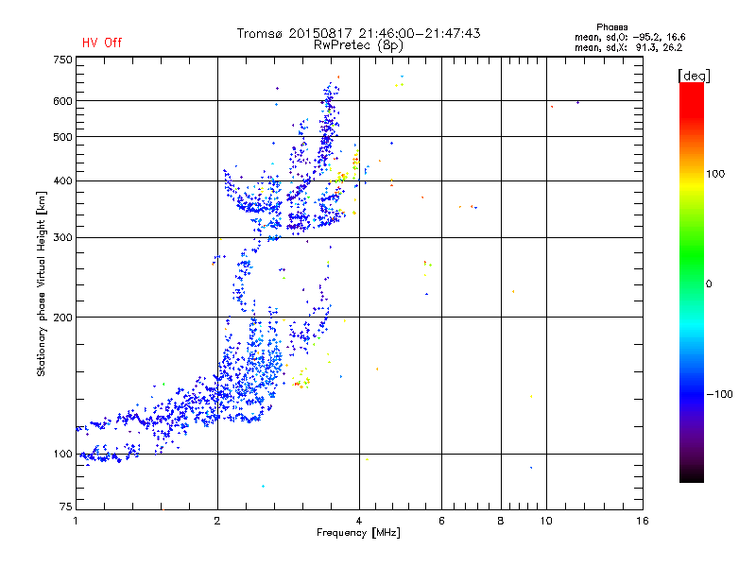Click the black bottom of the phase colorbar
Screen dimensions: 756x567
tap(692, 475)
